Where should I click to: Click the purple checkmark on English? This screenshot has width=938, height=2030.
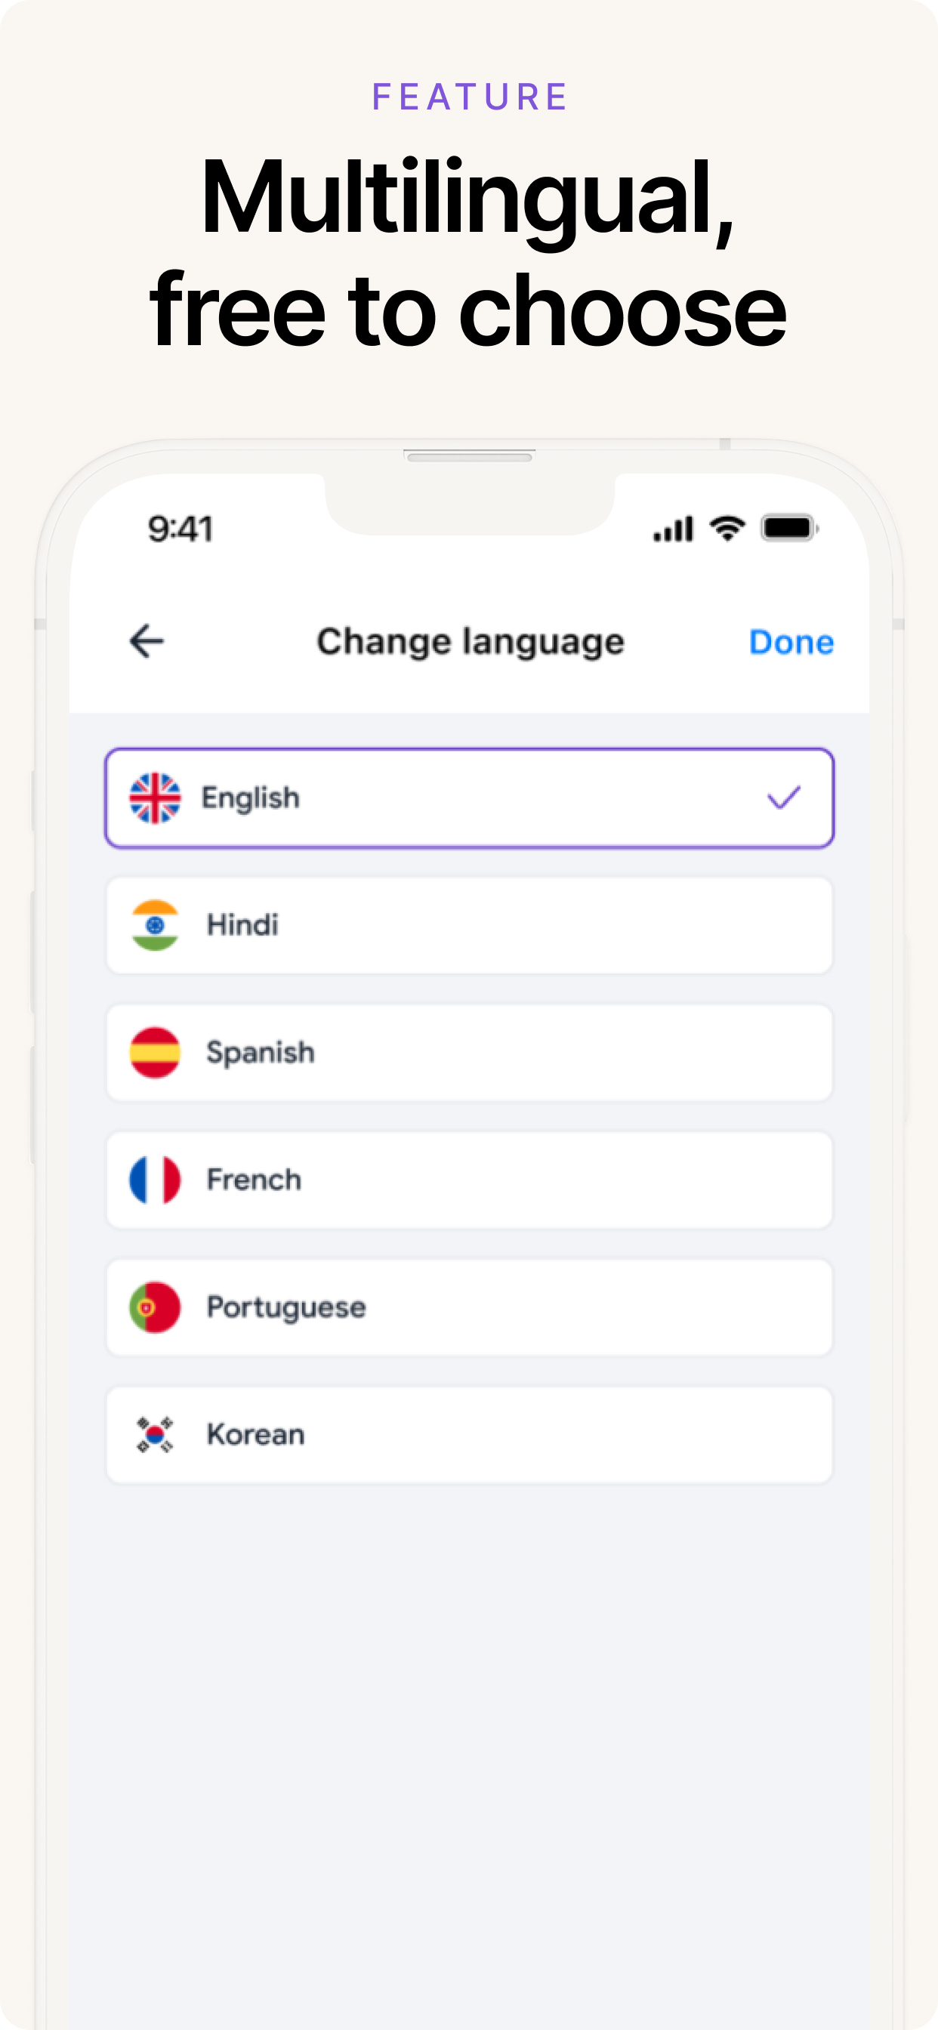click(783, 797)
